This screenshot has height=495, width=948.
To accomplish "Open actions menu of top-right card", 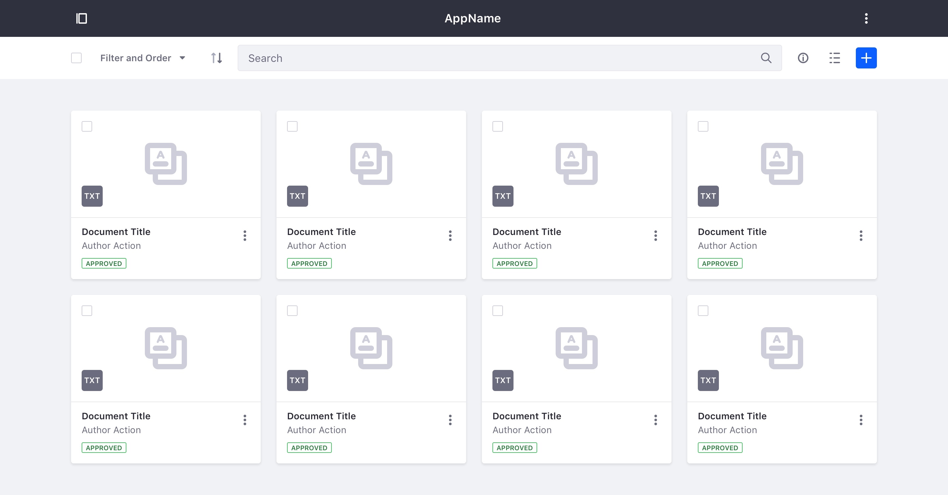I will coord(860,236).
